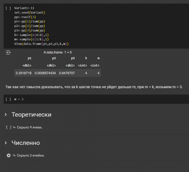Click the output actions icon beside data.frame
The image size is (189, 172).
[8, 52]
